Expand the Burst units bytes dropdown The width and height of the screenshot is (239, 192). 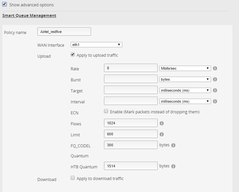pyautogui.click(x=185, y=79)
